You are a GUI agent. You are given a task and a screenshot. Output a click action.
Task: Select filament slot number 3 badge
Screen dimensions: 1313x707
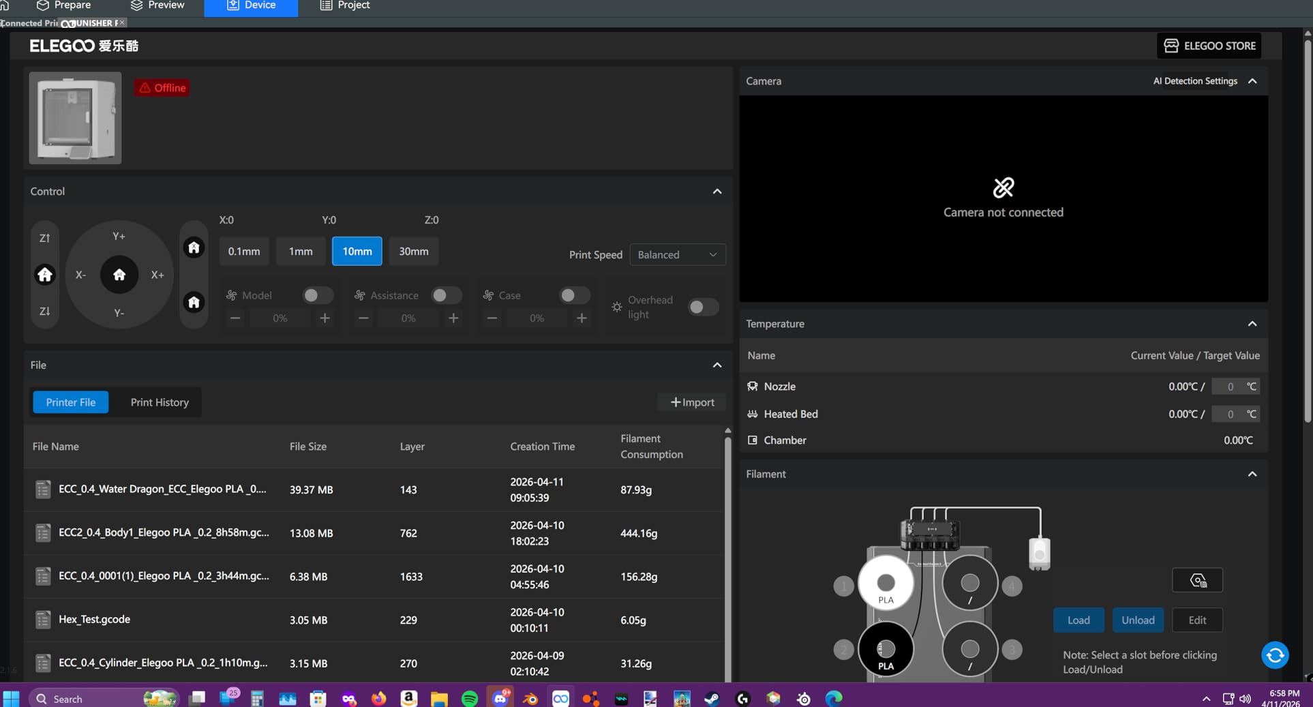pyautogui.click(x=1012, y=650)
